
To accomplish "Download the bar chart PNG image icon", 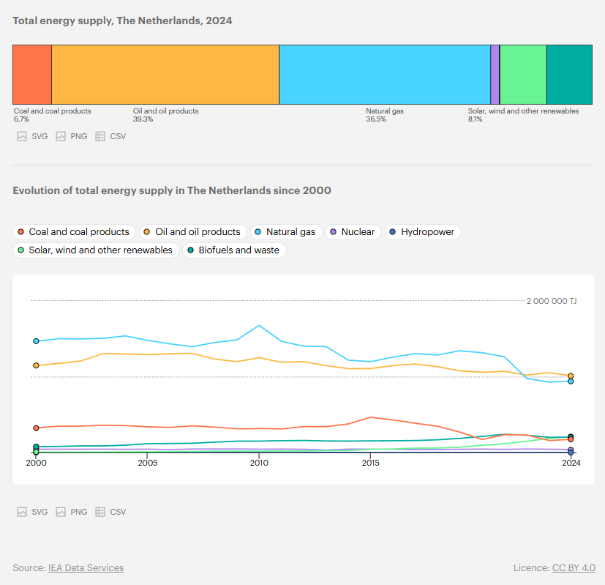I will (x=61, y=136).
